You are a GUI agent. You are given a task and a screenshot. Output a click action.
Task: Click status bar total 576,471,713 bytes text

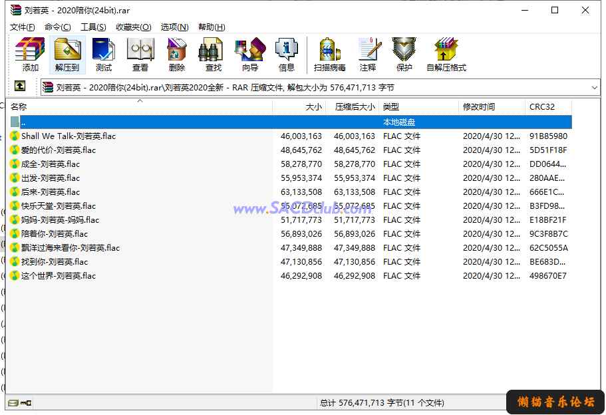(x=382, y=403)
